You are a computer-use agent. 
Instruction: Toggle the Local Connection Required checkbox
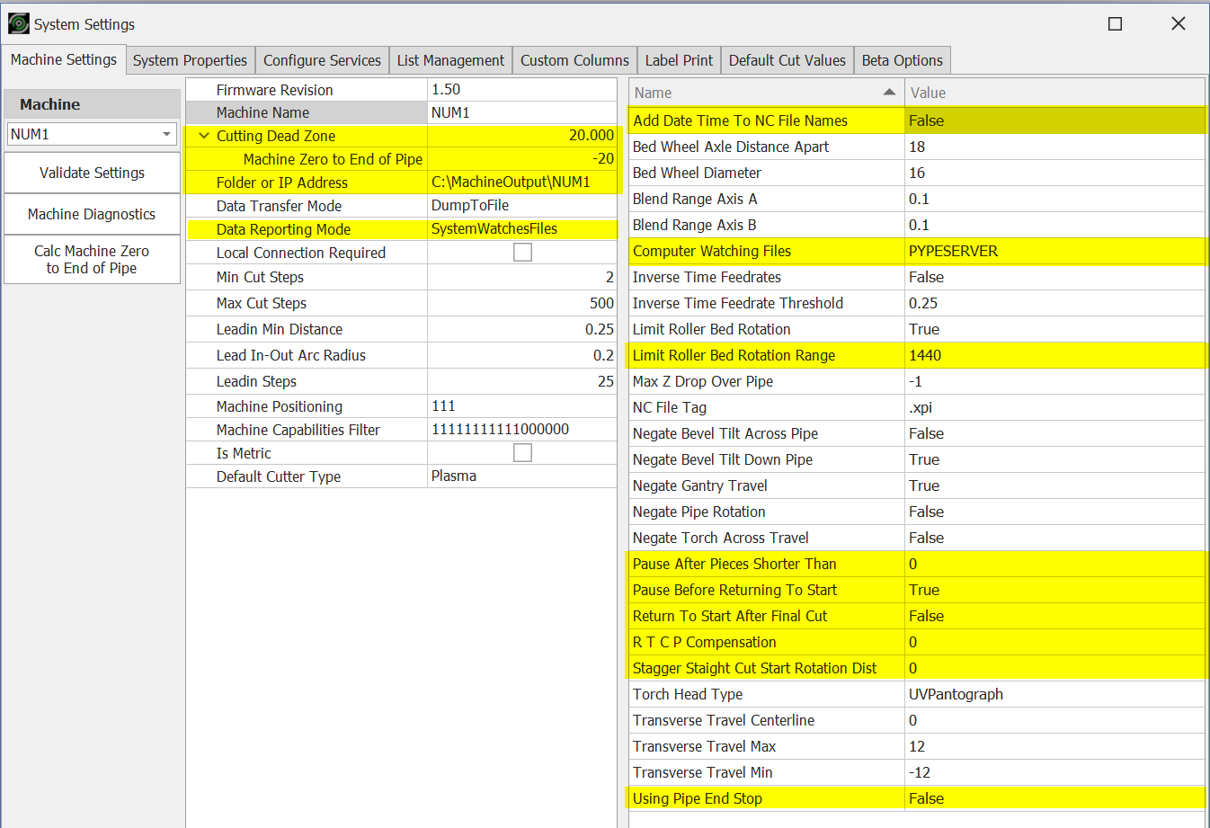(522, 253)
